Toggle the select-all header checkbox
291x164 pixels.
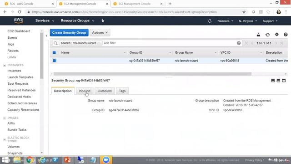[x=54, y=53]
